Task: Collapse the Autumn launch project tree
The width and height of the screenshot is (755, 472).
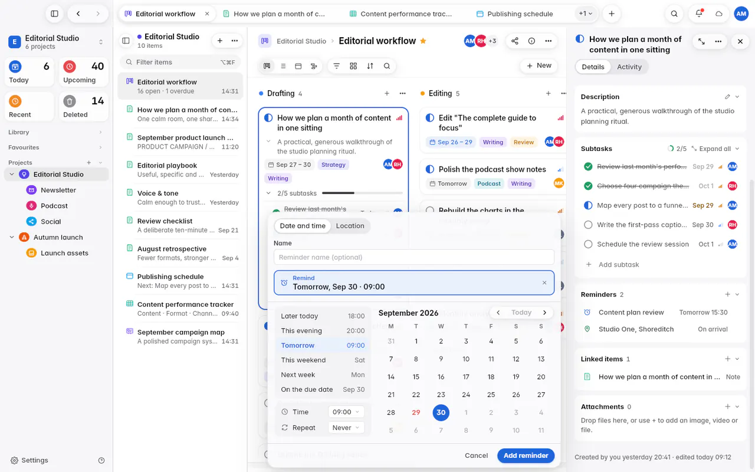Action: coord(12,237)
